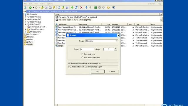Select My Computer in folder tree
This screenshot has height=106, width=188.
[32, 14]
